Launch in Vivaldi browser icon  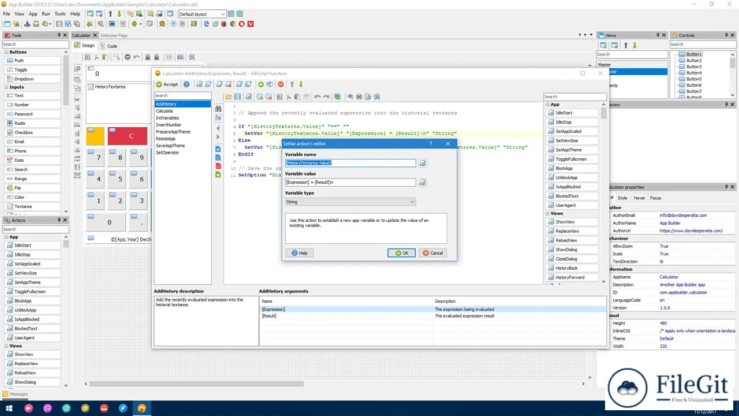coord(251,24)
